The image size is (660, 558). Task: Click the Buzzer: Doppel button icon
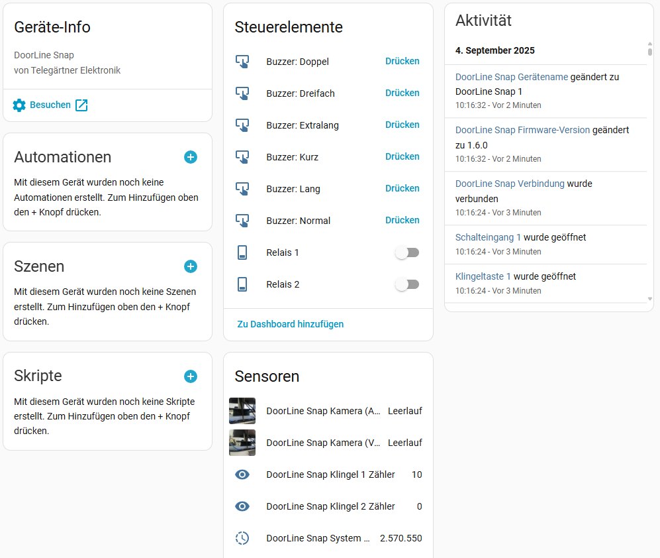pos(242,62)
